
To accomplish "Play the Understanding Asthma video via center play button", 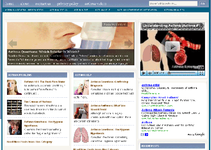I will click(x=173, y=46).
